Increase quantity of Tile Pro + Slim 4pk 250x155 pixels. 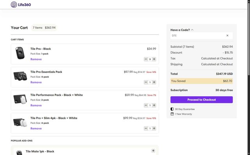click(154, 128)
